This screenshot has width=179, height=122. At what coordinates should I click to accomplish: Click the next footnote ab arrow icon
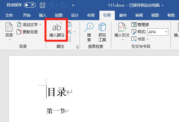pos(70,32)
